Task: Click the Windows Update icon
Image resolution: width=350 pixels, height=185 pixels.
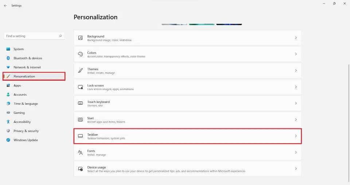Action: pyautogui.click(x=8, y=140)
